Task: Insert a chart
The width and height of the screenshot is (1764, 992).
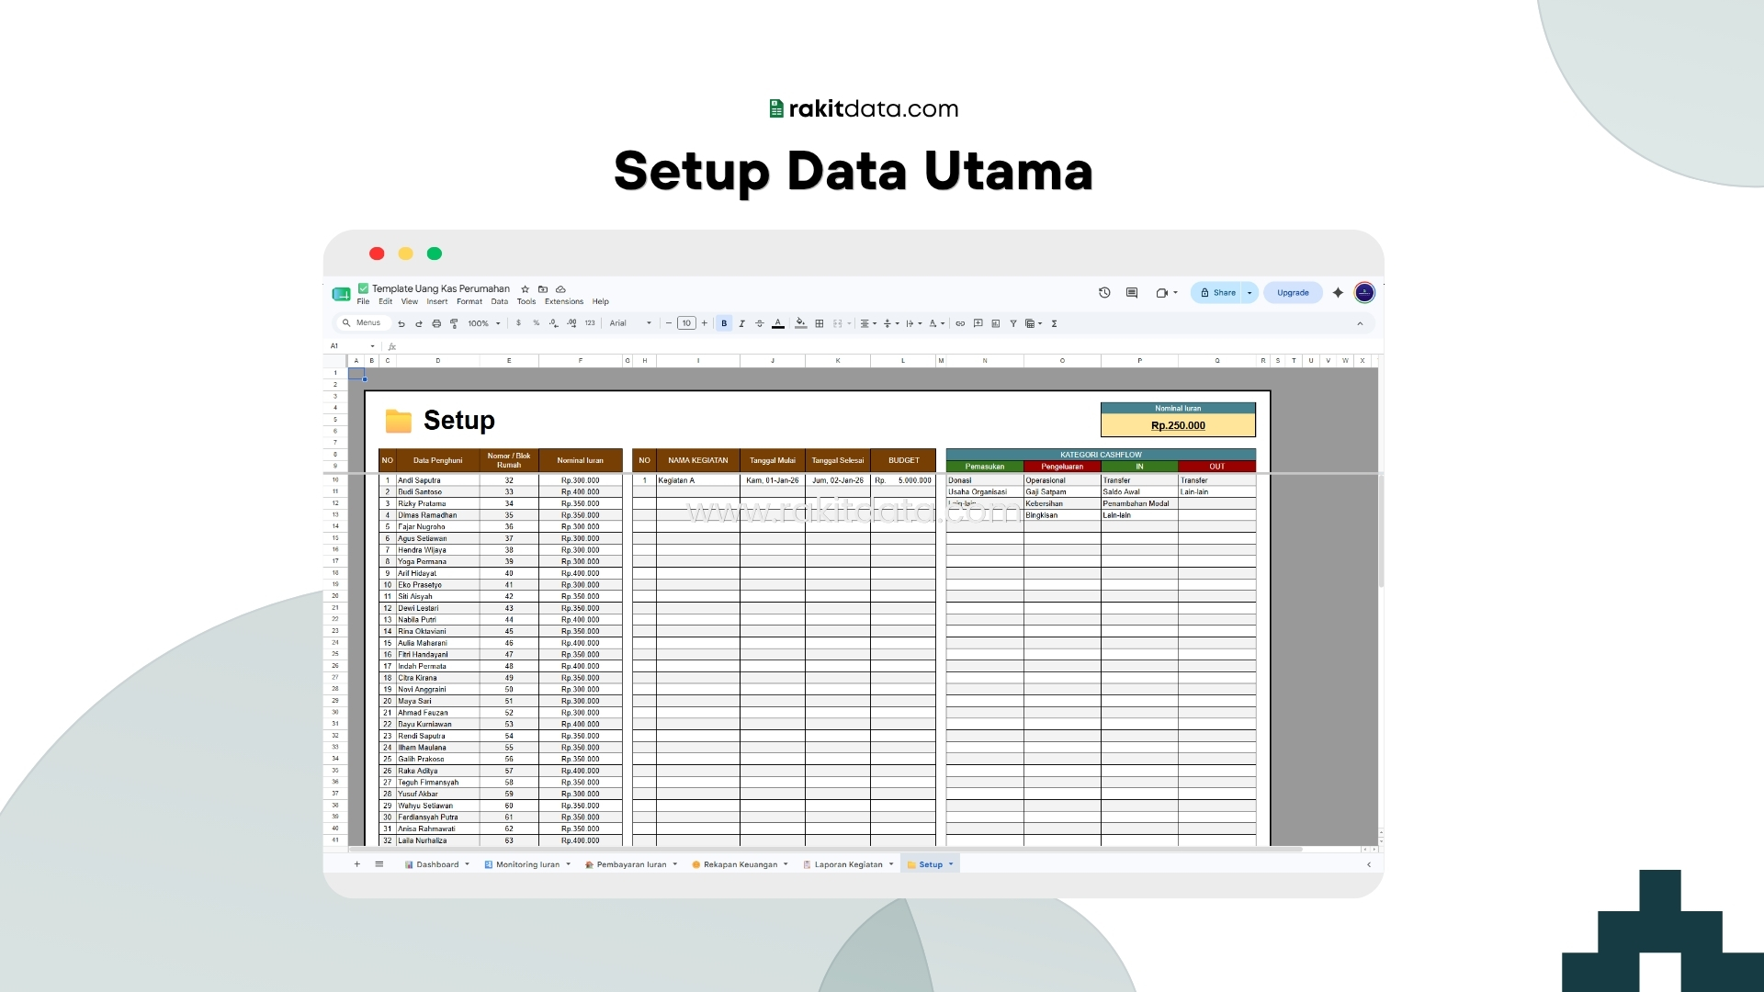Action: click(x=995, y=323)
